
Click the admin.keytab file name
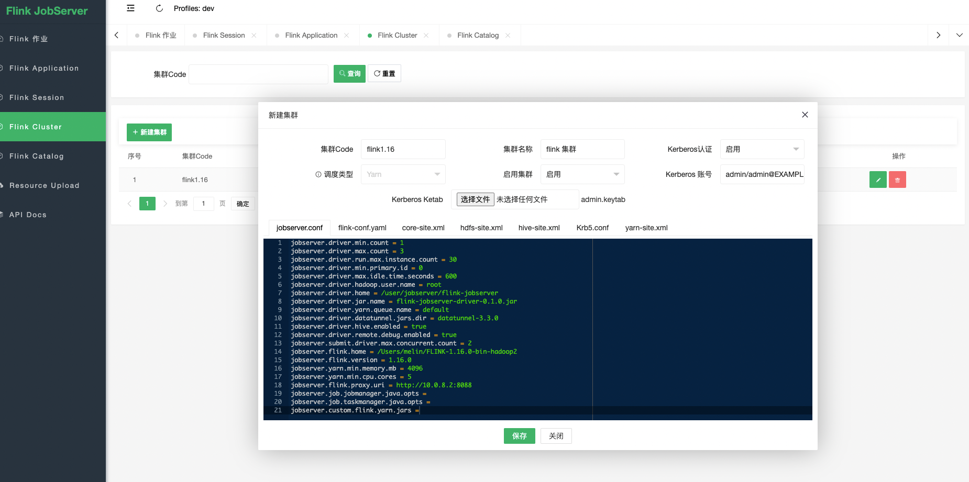(x=603, y=199)
